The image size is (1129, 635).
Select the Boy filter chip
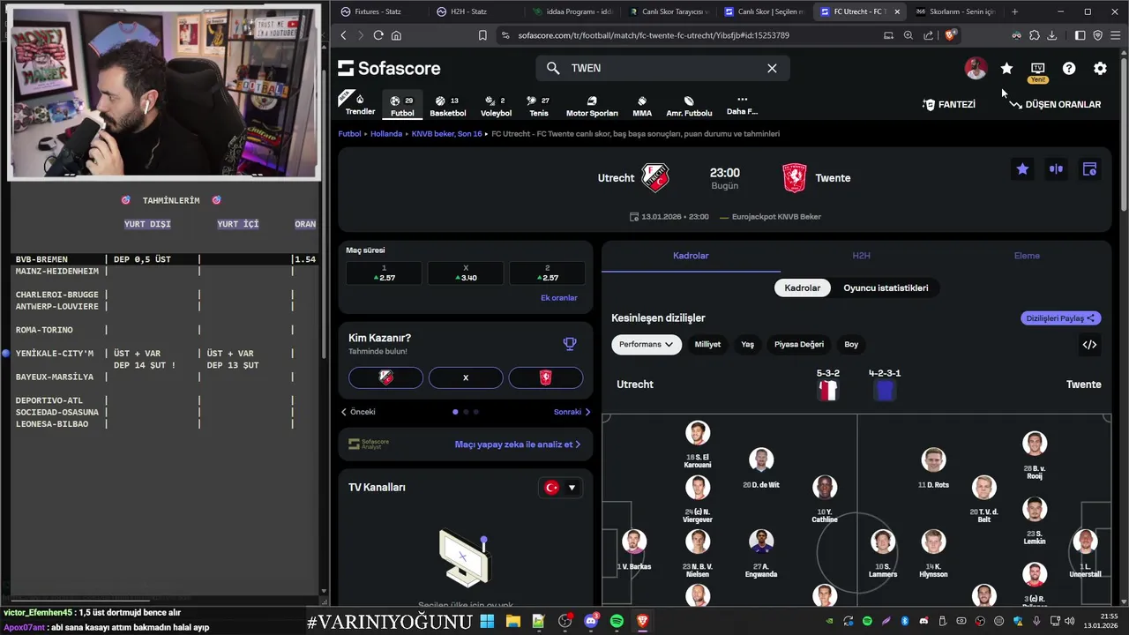851,345
